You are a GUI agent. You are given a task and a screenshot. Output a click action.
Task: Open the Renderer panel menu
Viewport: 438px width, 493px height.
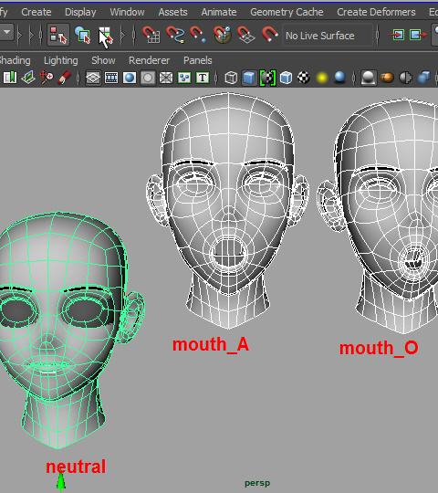[x=149, y=60]
